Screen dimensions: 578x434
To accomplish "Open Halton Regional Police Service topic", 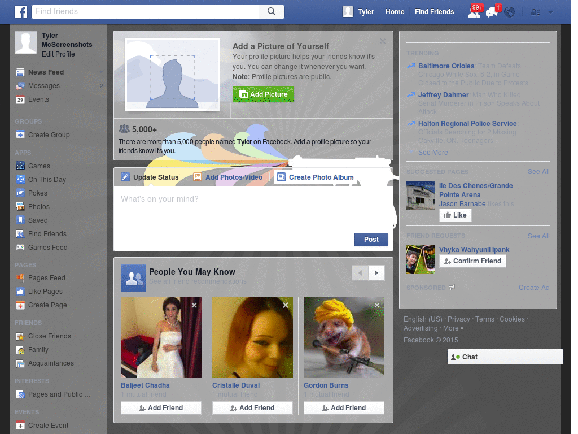I will tap(467, 124).
